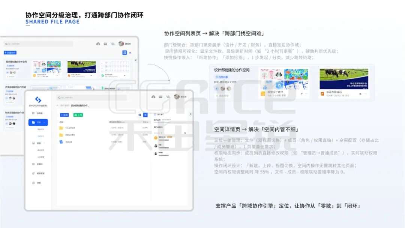Select blue grid view toggle in list page

click(x=124, y=52)
